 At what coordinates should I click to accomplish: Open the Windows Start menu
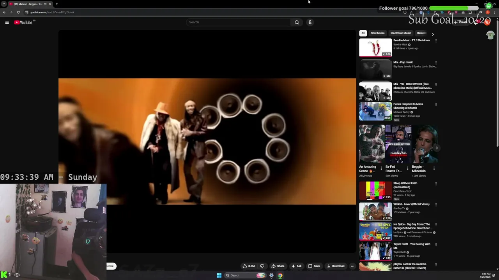click(219, 275)
